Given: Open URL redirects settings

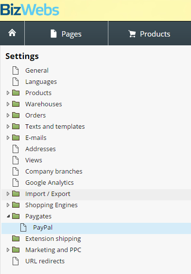Looking at the screenshot, I should (45, 261).
